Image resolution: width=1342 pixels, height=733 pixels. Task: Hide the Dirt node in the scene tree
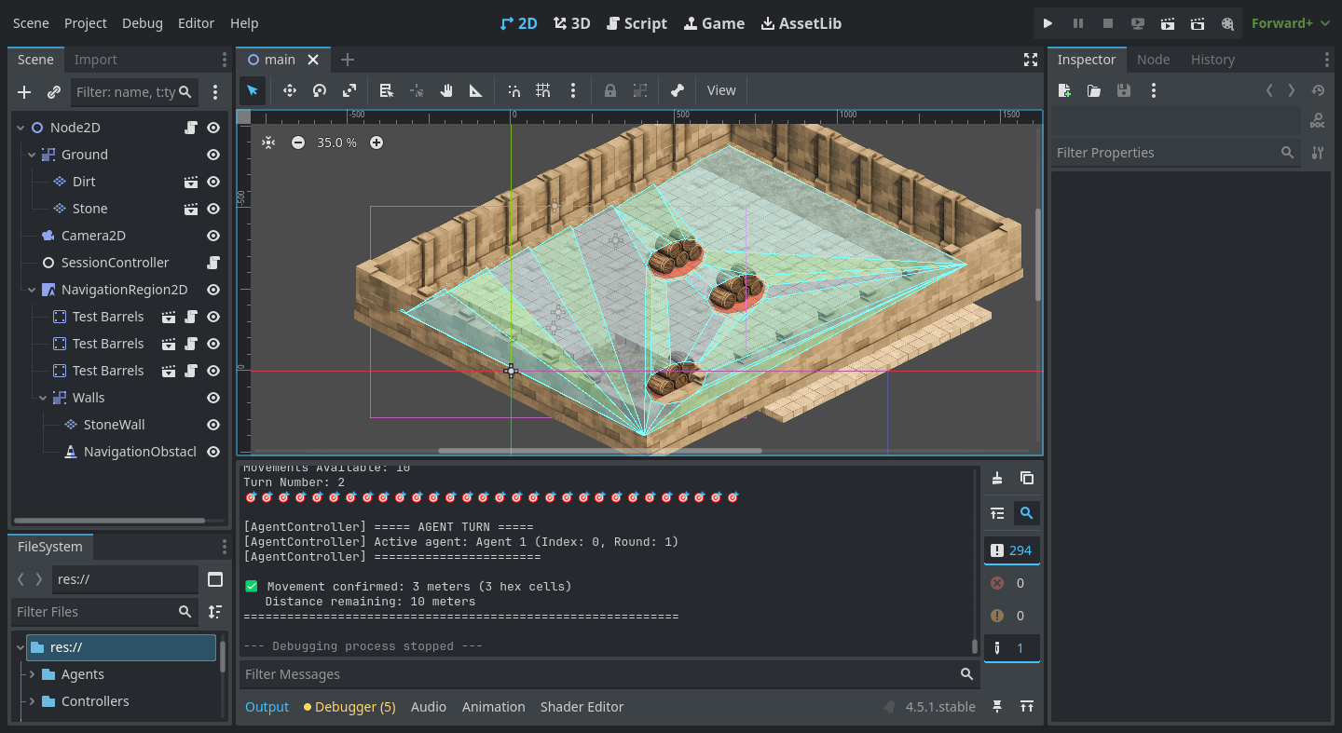(x=213, y=182)
